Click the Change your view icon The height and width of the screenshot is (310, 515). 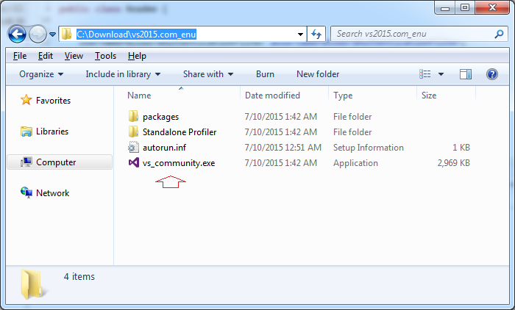tap(425, 74)
